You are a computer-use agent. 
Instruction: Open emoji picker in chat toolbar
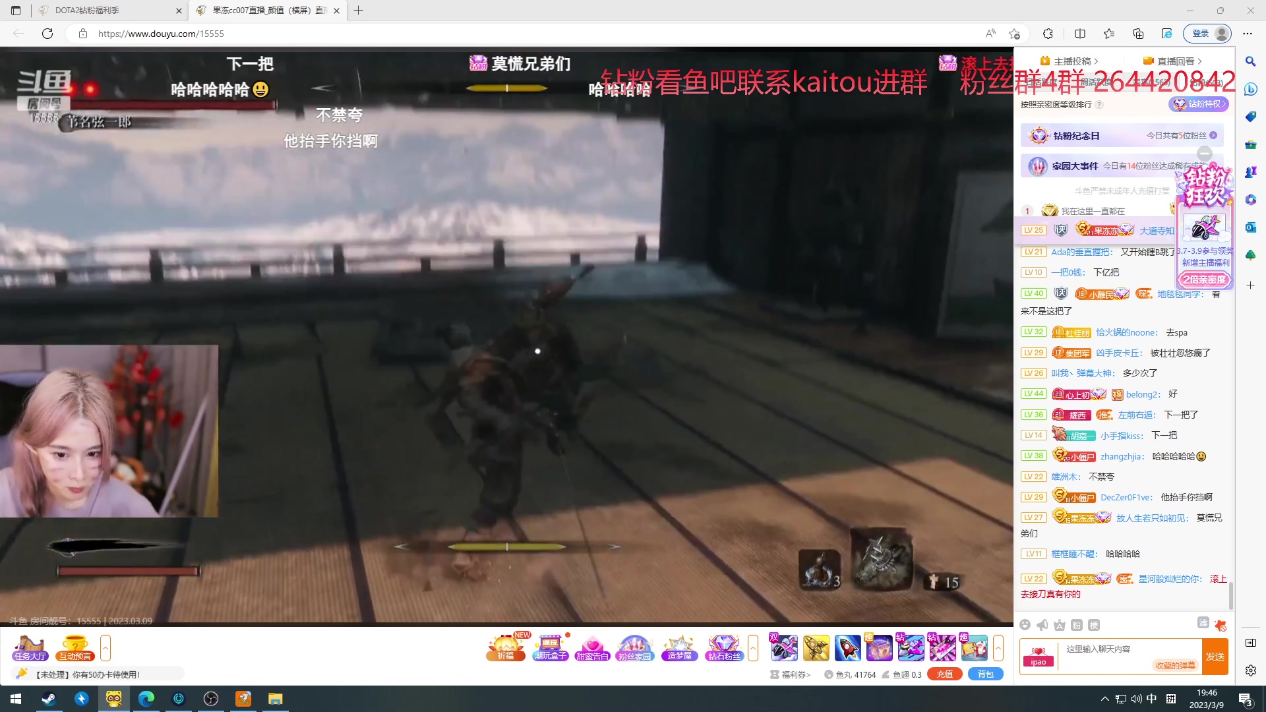coord(1025,625)
